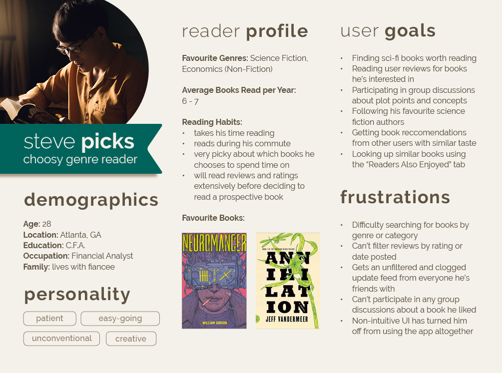502x373 pixels.
Task: Click the Occupation: Financial Analyst line
Action: pyautogui.click(x=78, y=256)
